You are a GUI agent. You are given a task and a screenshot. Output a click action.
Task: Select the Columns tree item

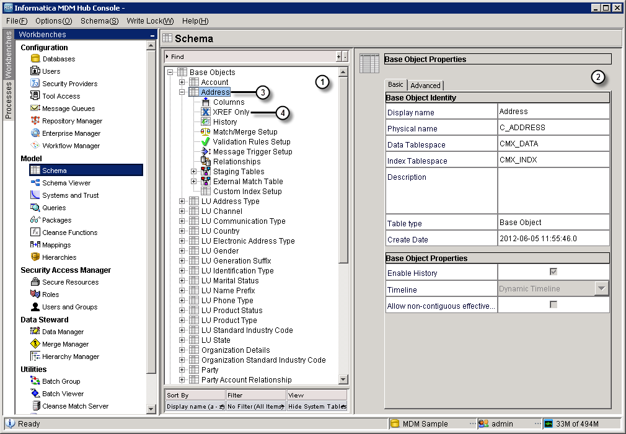pyautogui.click(x=229, y=102)
